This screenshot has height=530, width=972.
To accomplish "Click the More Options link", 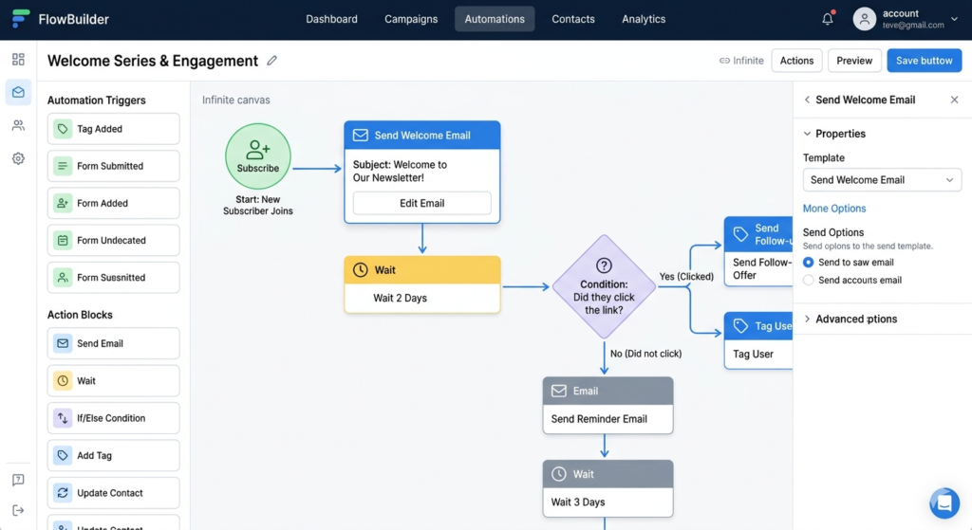I will (x=834, y=209).
